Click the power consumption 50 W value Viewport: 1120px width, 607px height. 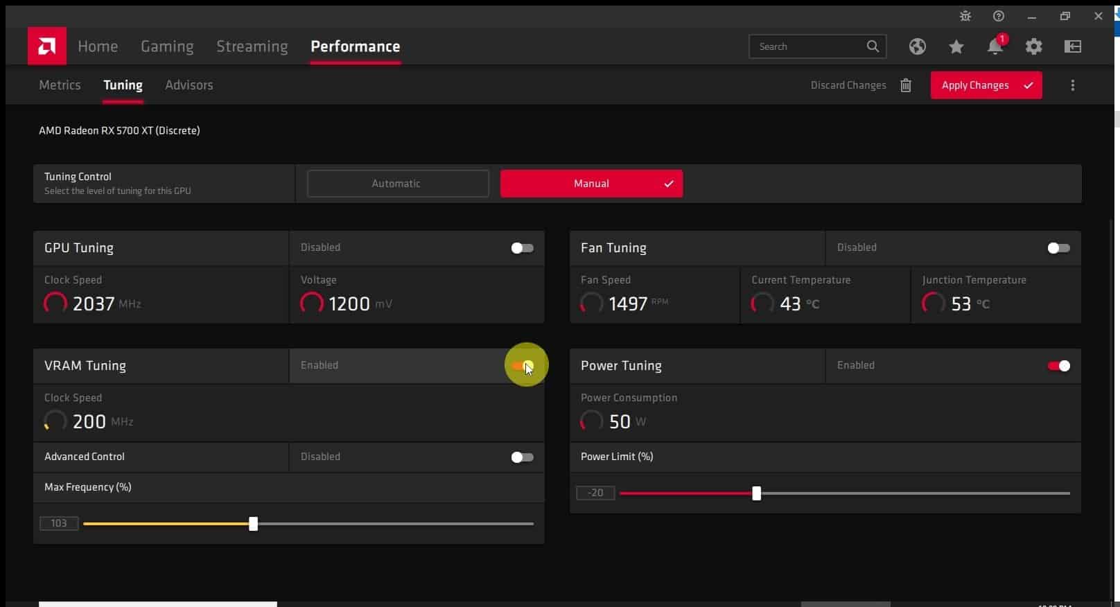pyautogui.click(x=627, y=421)
